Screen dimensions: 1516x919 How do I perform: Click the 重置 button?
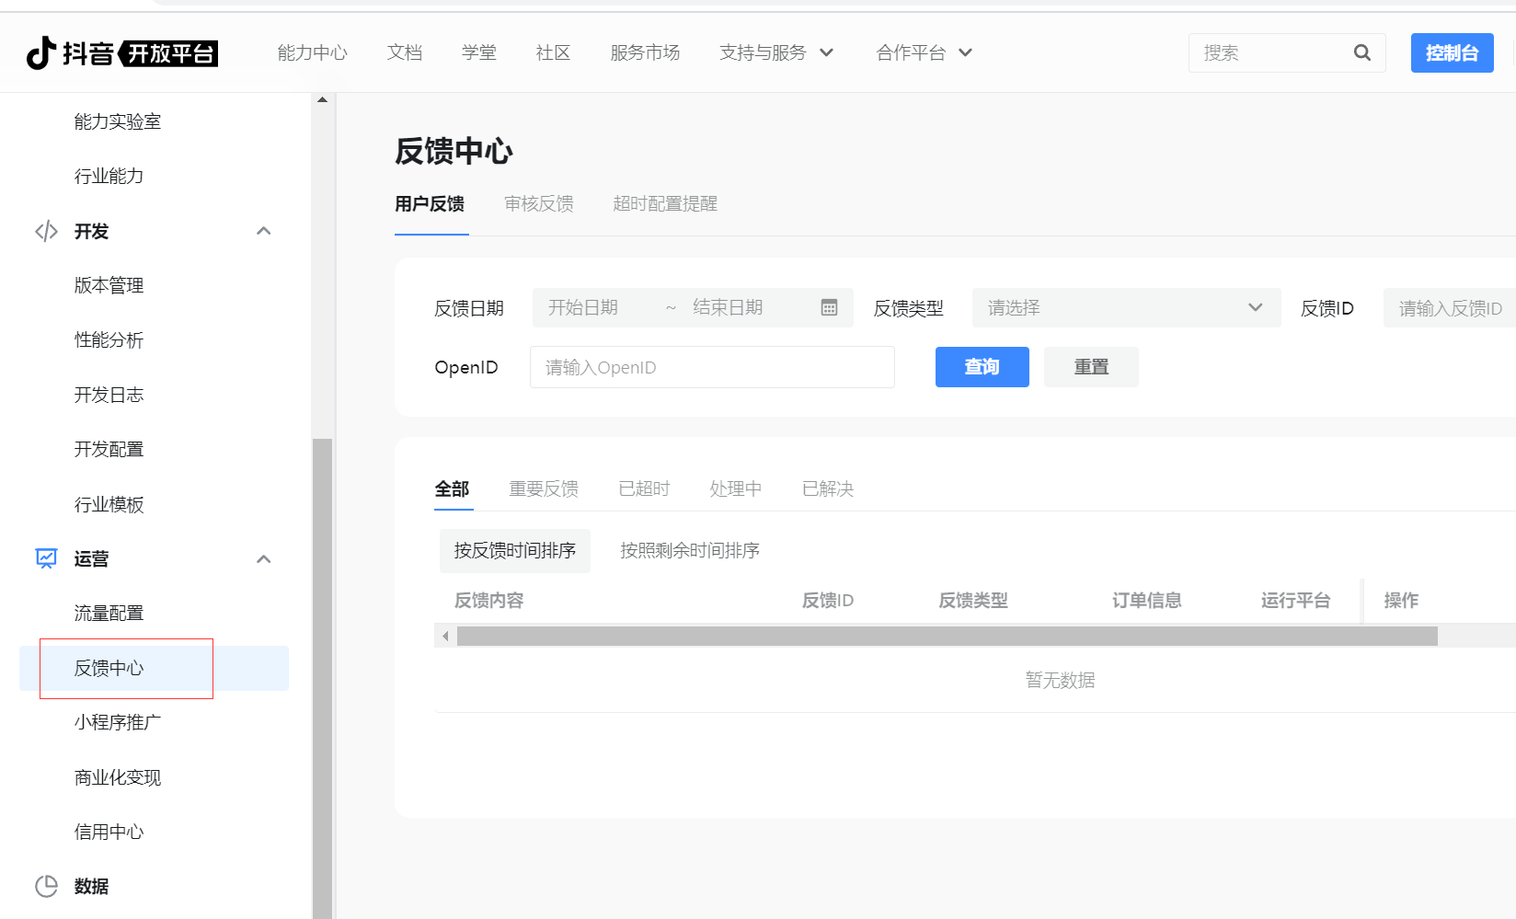click(x=1091, y=367)
